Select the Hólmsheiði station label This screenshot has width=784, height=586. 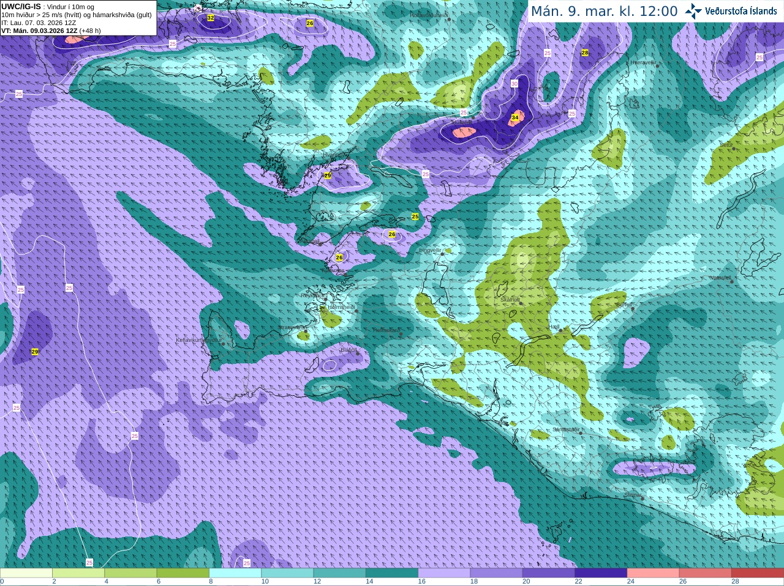tap(341, 307)
